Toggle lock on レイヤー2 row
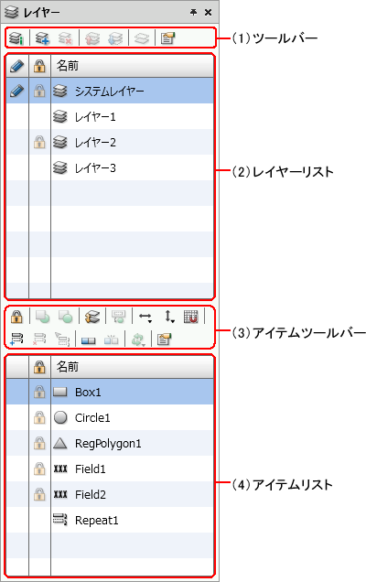Viewport: 366px width, 582px height. 39,142
